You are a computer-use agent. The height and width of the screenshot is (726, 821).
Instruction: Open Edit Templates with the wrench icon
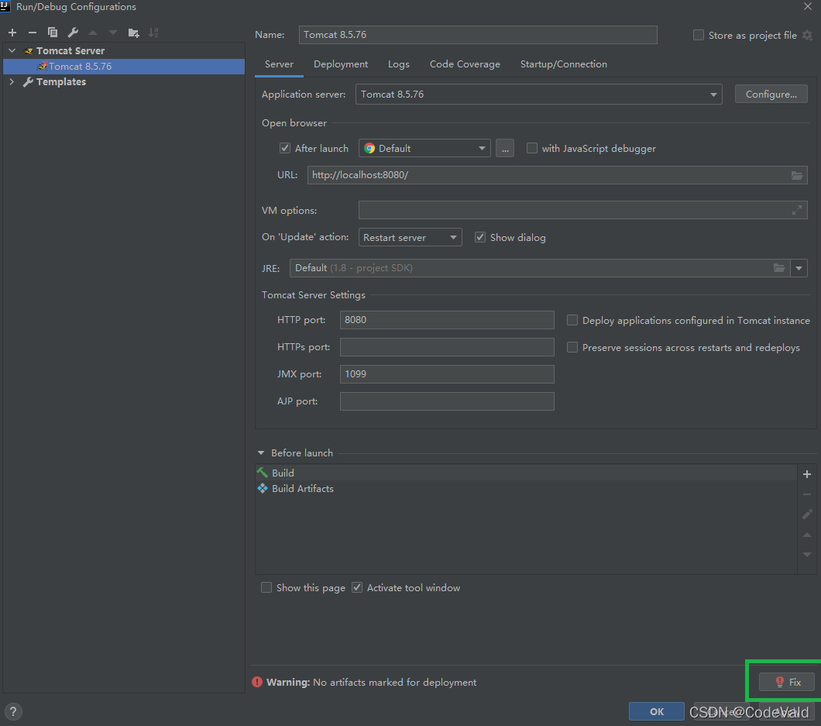tap(73, 33)
